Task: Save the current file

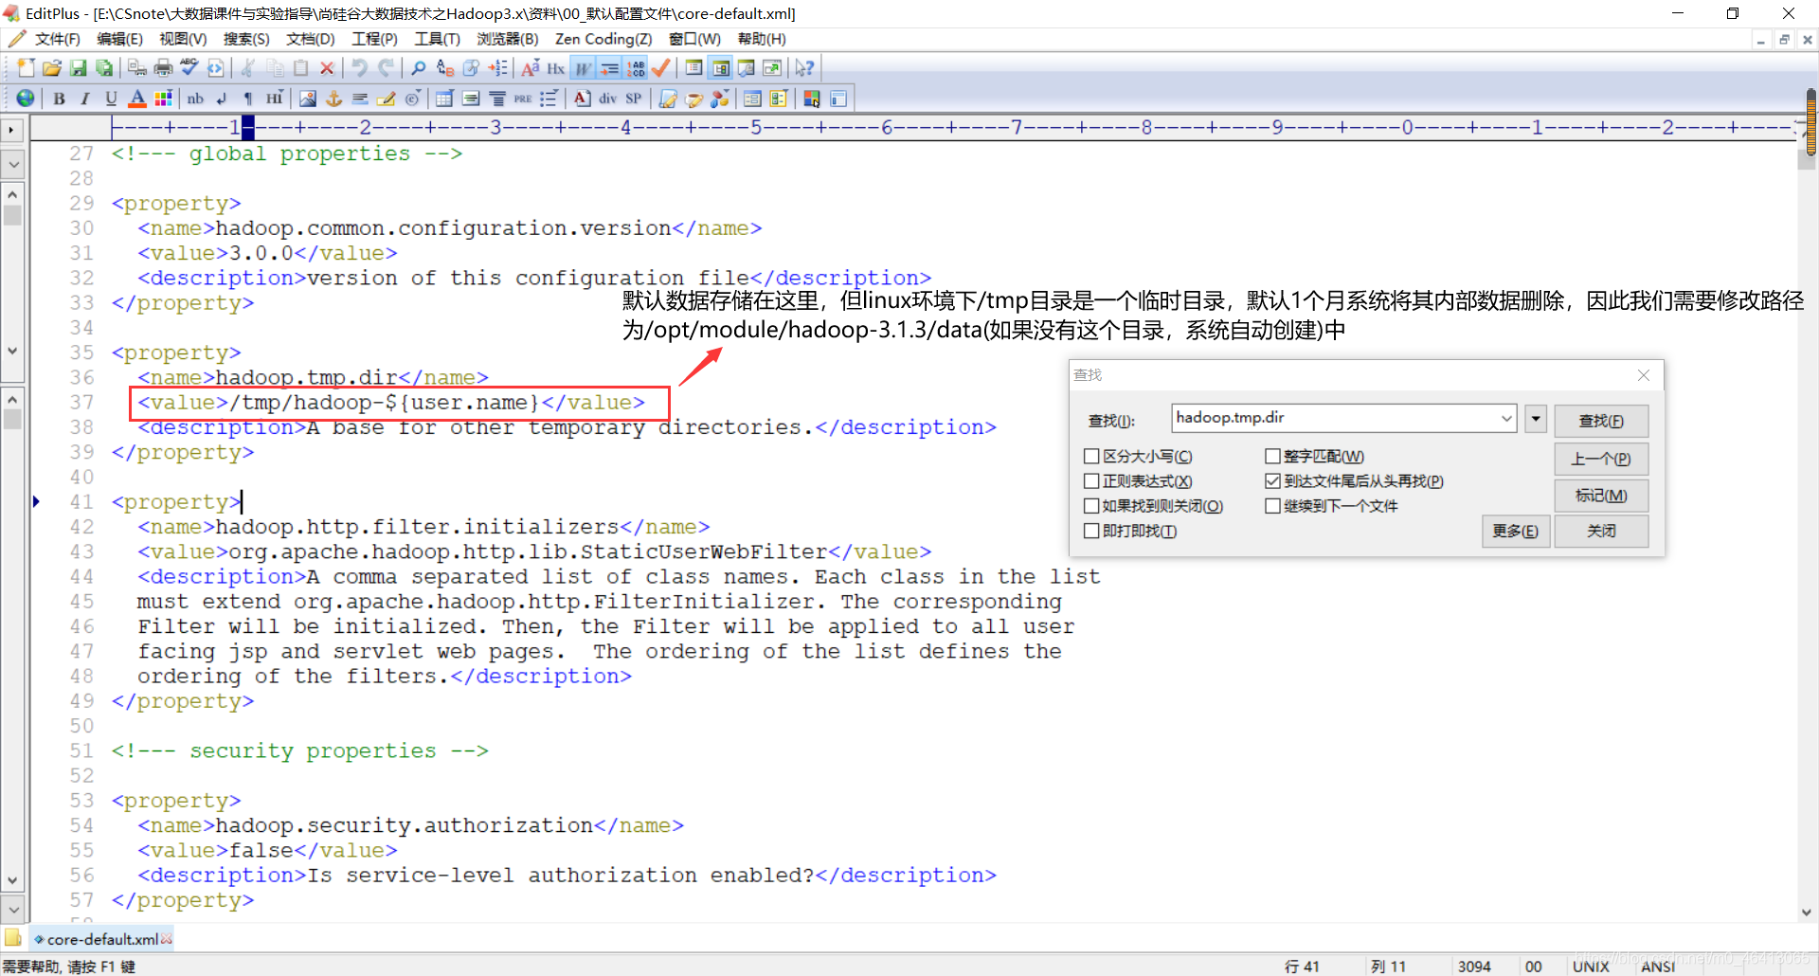Action: [x=79, y=68]
